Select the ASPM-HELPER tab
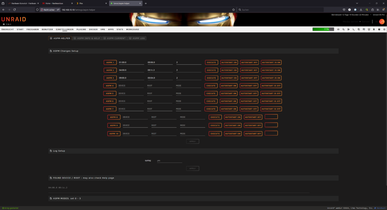The image size is (387, 210). tap(60, 38)
